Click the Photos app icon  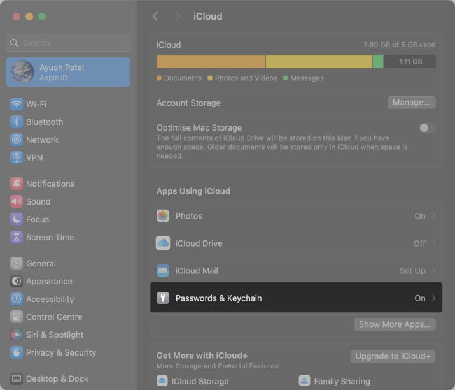163,216
